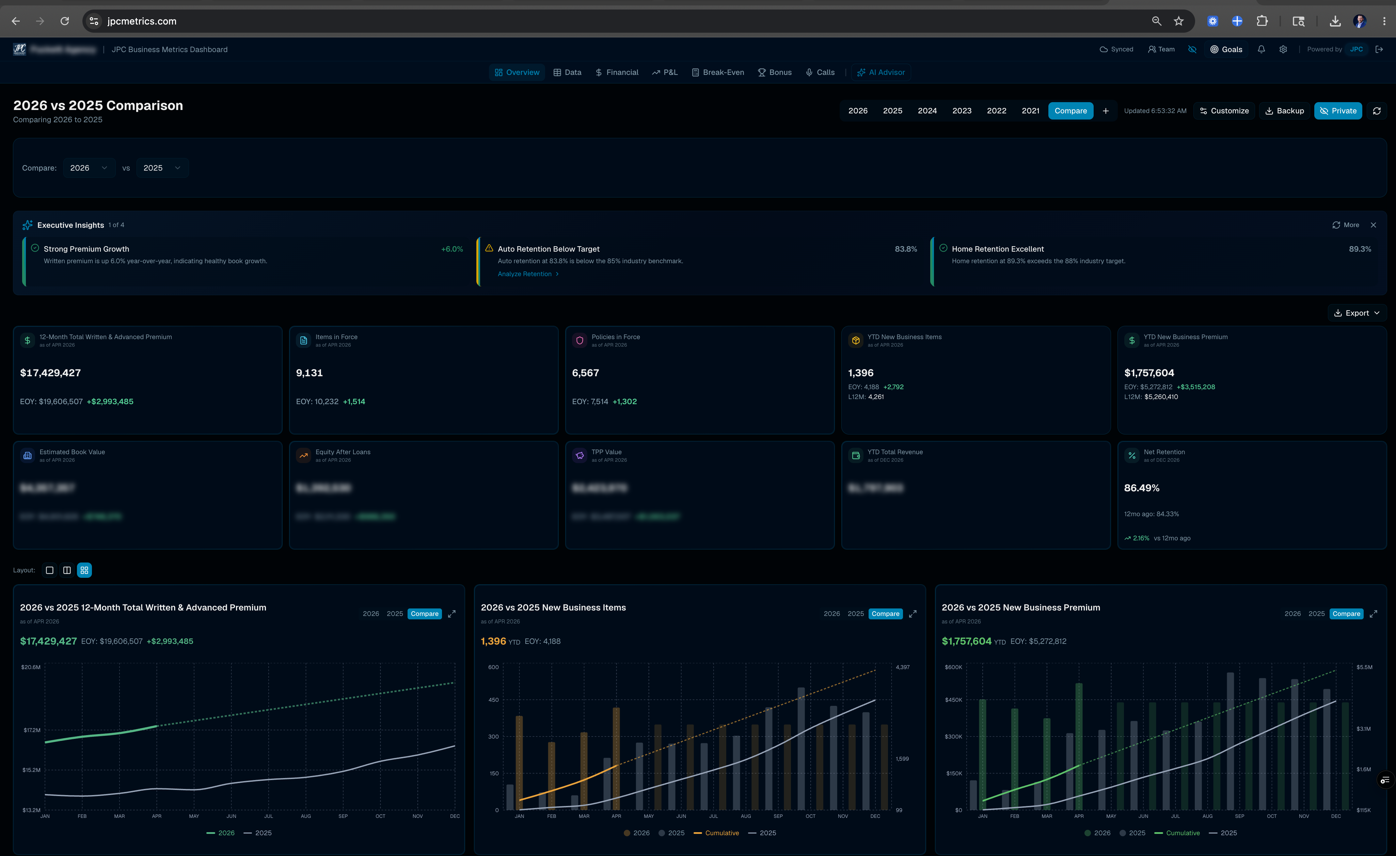Select year 2023 in the year selector
1396x856 pixels.
tap(962, 111)
